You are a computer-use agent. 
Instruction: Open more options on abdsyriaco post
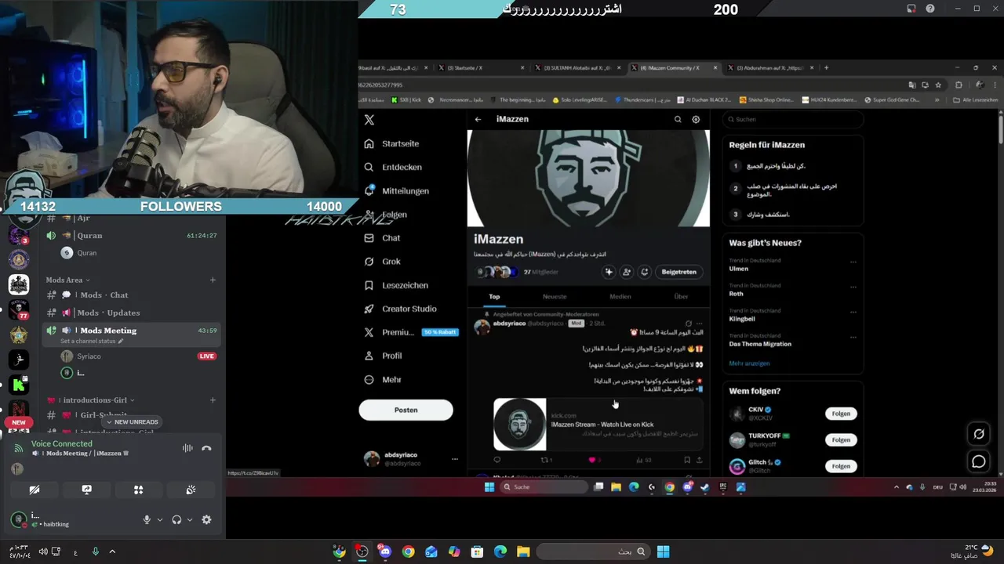pos(700,323)
